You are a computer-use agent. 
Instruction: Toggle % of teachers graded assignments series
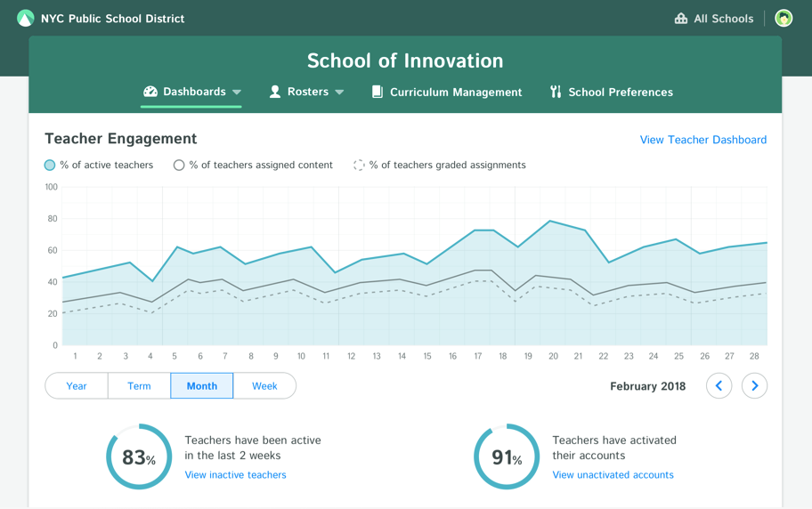pos(359,166)
